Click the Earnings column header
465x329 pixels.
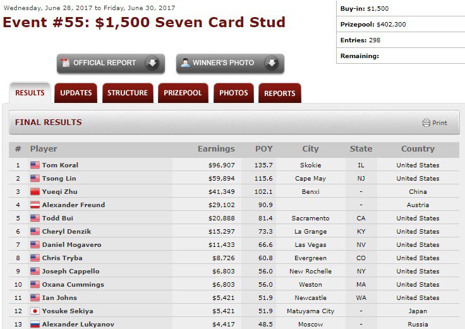click(215, 149)
